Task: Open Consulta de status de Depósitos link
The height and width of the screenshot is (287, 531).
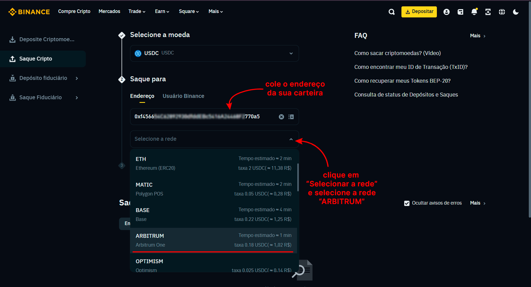Action: pos(406,95)
